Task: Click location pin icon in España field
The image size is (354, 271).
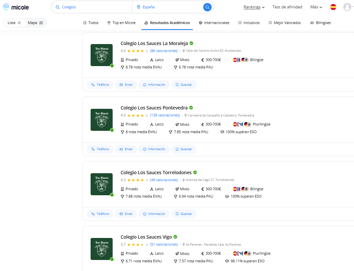Action: click(x=139, y=7)
